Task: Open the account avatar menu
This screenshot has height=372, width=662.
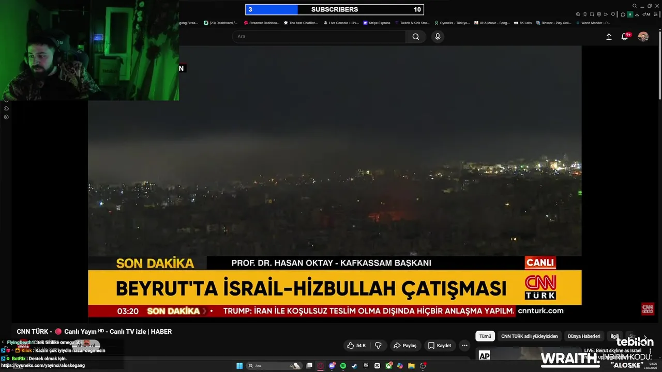Action: [643, 37]
